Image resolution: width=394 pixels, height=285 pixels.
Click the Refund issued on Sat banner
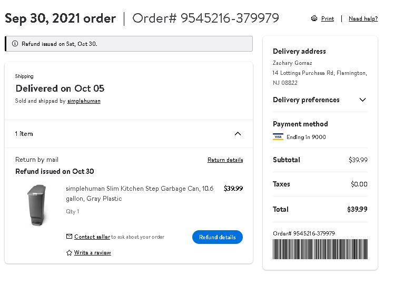click(x=129, y=44)
